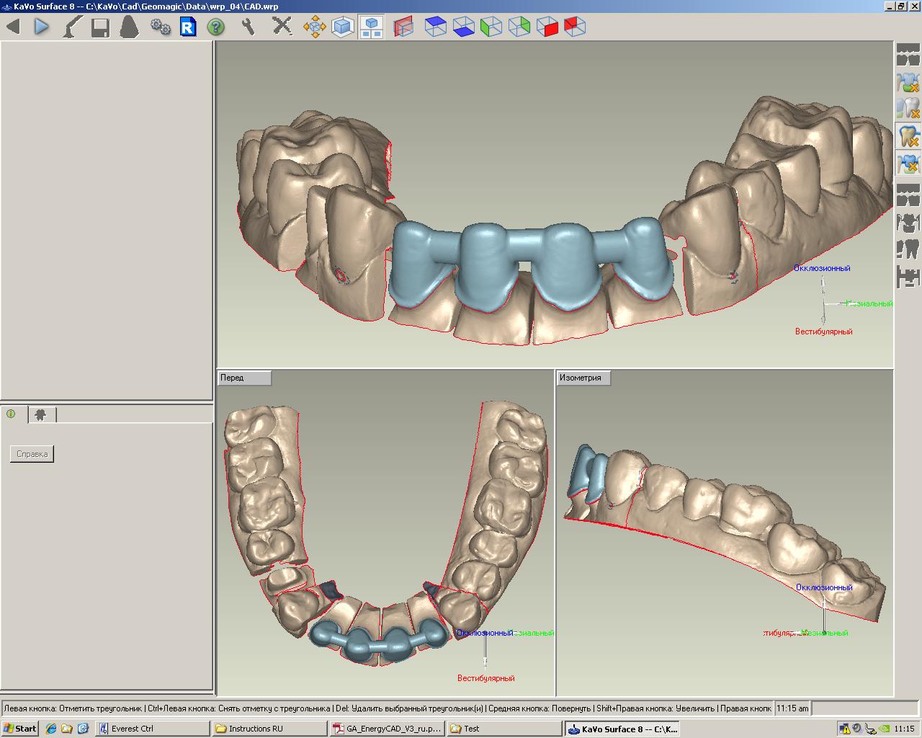Click the pan/move arrows view icon
This screenshot has height=738, width=922.
[x=314, y=27]
